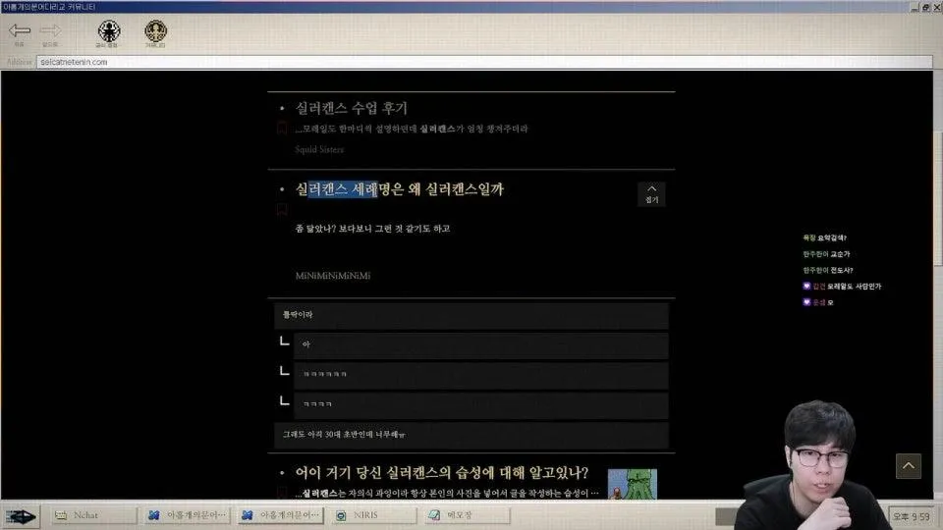Open the golden emblem community shortcut
The image size is (943, 530).
(155, 31)
